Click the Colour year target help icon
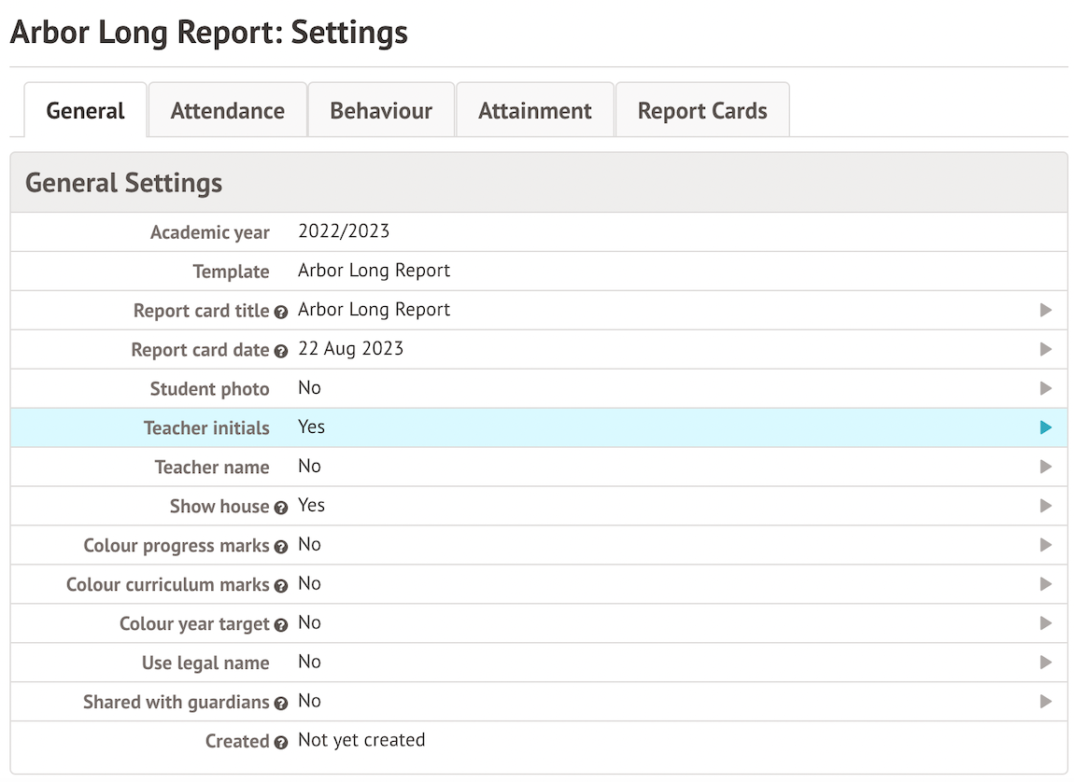 (x=281, y=626)
